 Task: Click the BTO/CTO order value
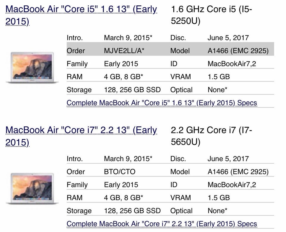119,172
